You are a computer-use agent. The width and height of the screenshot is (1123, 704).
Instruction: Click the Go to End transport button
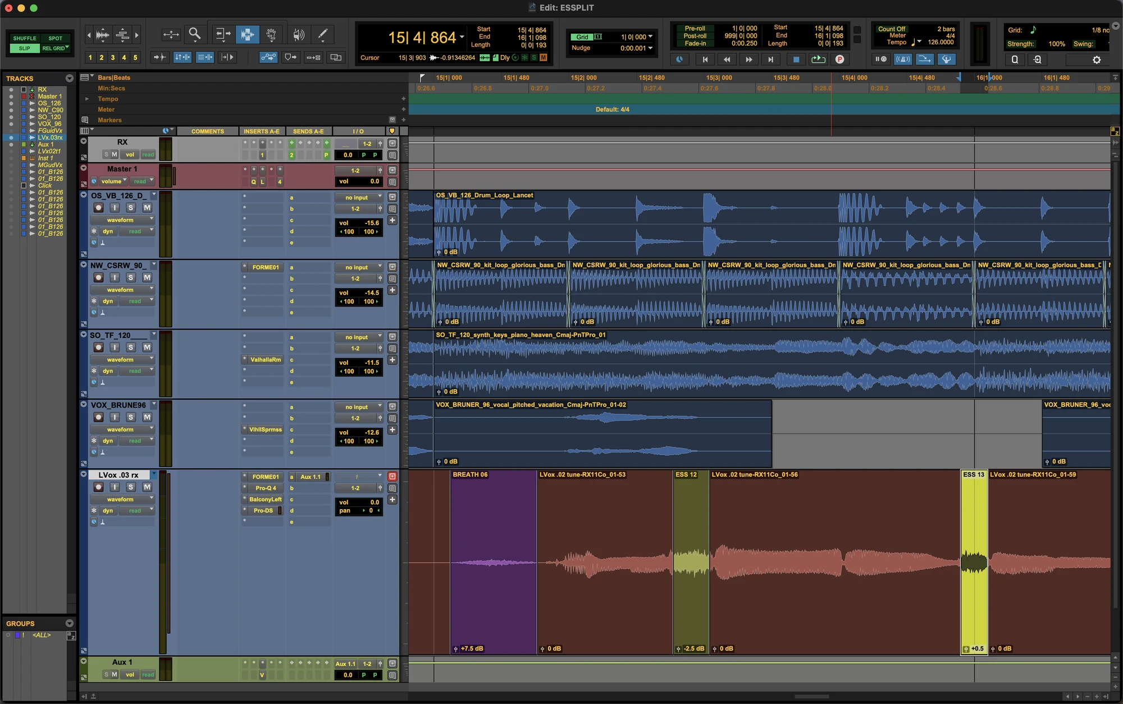(771, 59)
